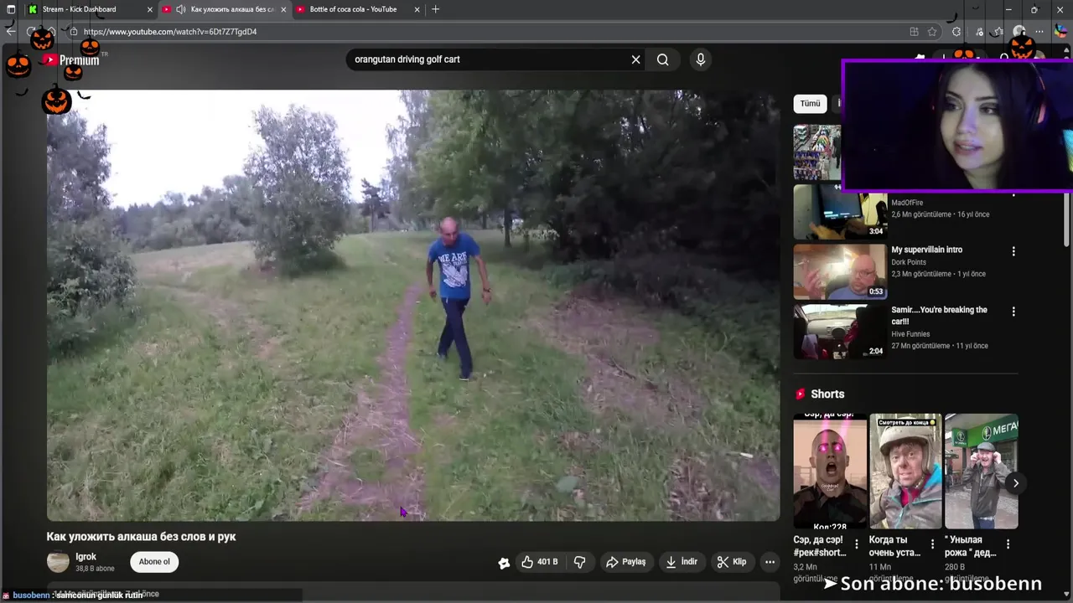Open options for Samir breaking the car video
This screenshot has height=603, width=1073.
tap(1013, 312)
